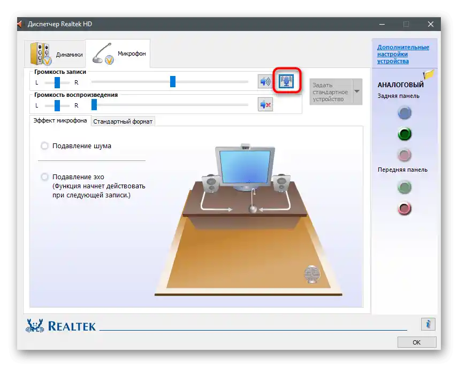Click the Диспетчер Realtek HD window title
This screenshot has width=458, height=367.
click(x=60, y=24)
